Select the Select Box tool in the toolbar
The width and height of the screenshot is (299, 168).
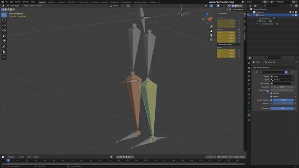(x=4, y=15)
